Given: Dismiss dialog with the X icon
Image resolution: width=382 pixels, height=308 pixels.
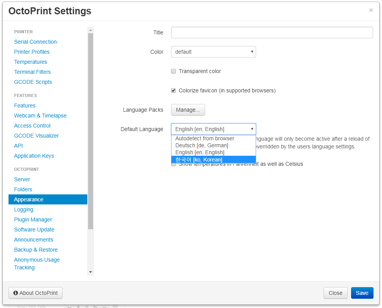Looking at the screenshot, I should pos(371,10).
